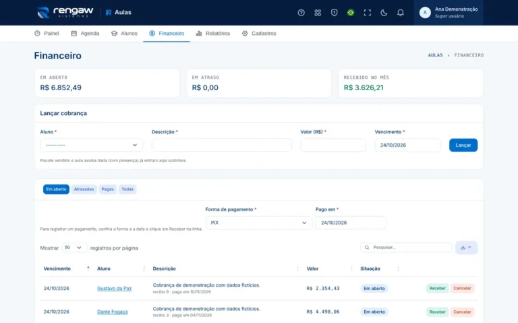The image size is (518, 323).
Task: Click the Pesquisar search box
Action: 406,248
